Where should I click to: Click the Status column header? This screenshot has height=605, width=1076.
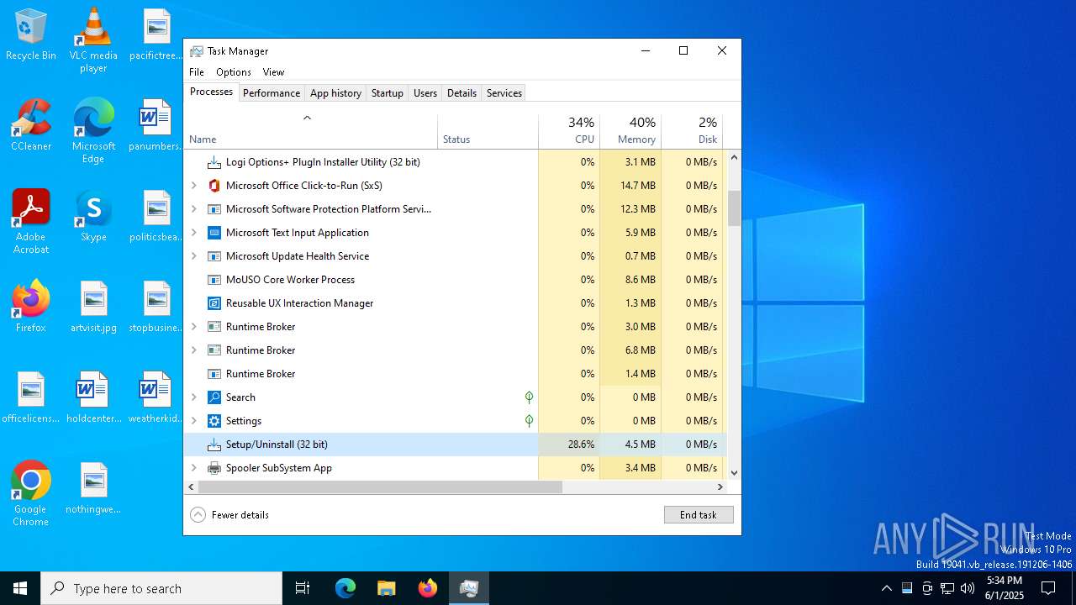pos(488,130)
